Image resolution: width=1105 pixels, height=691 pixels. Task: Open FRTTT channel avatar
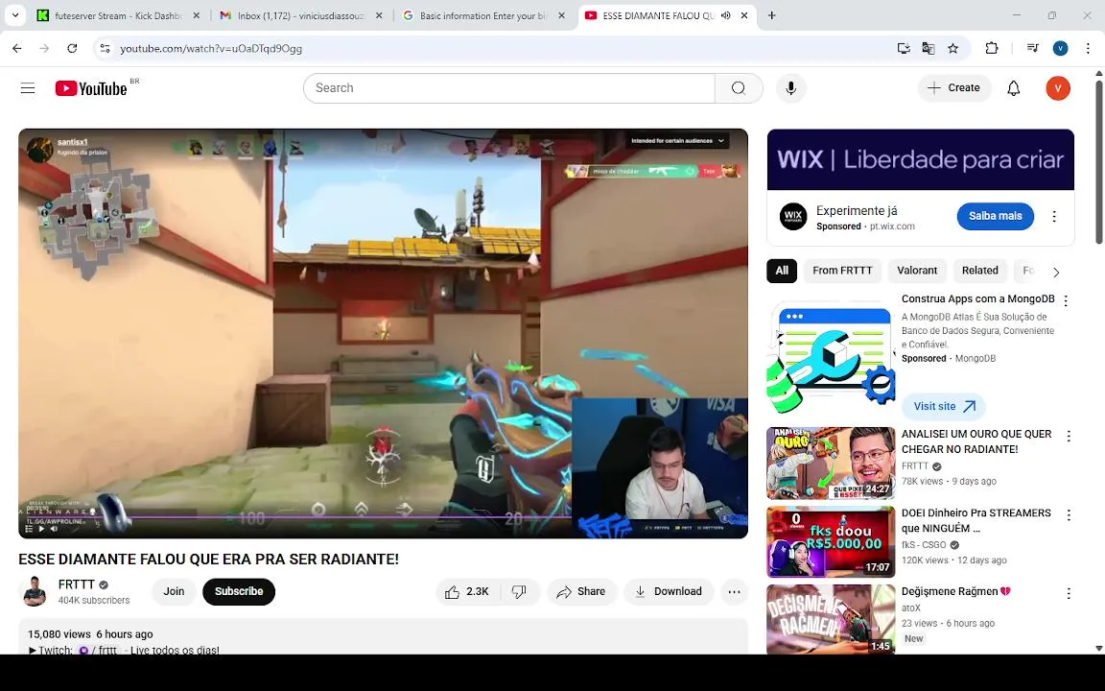(34, 591)
